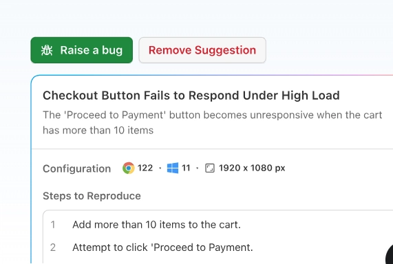Click the Raise a bug button

point(82,50)
